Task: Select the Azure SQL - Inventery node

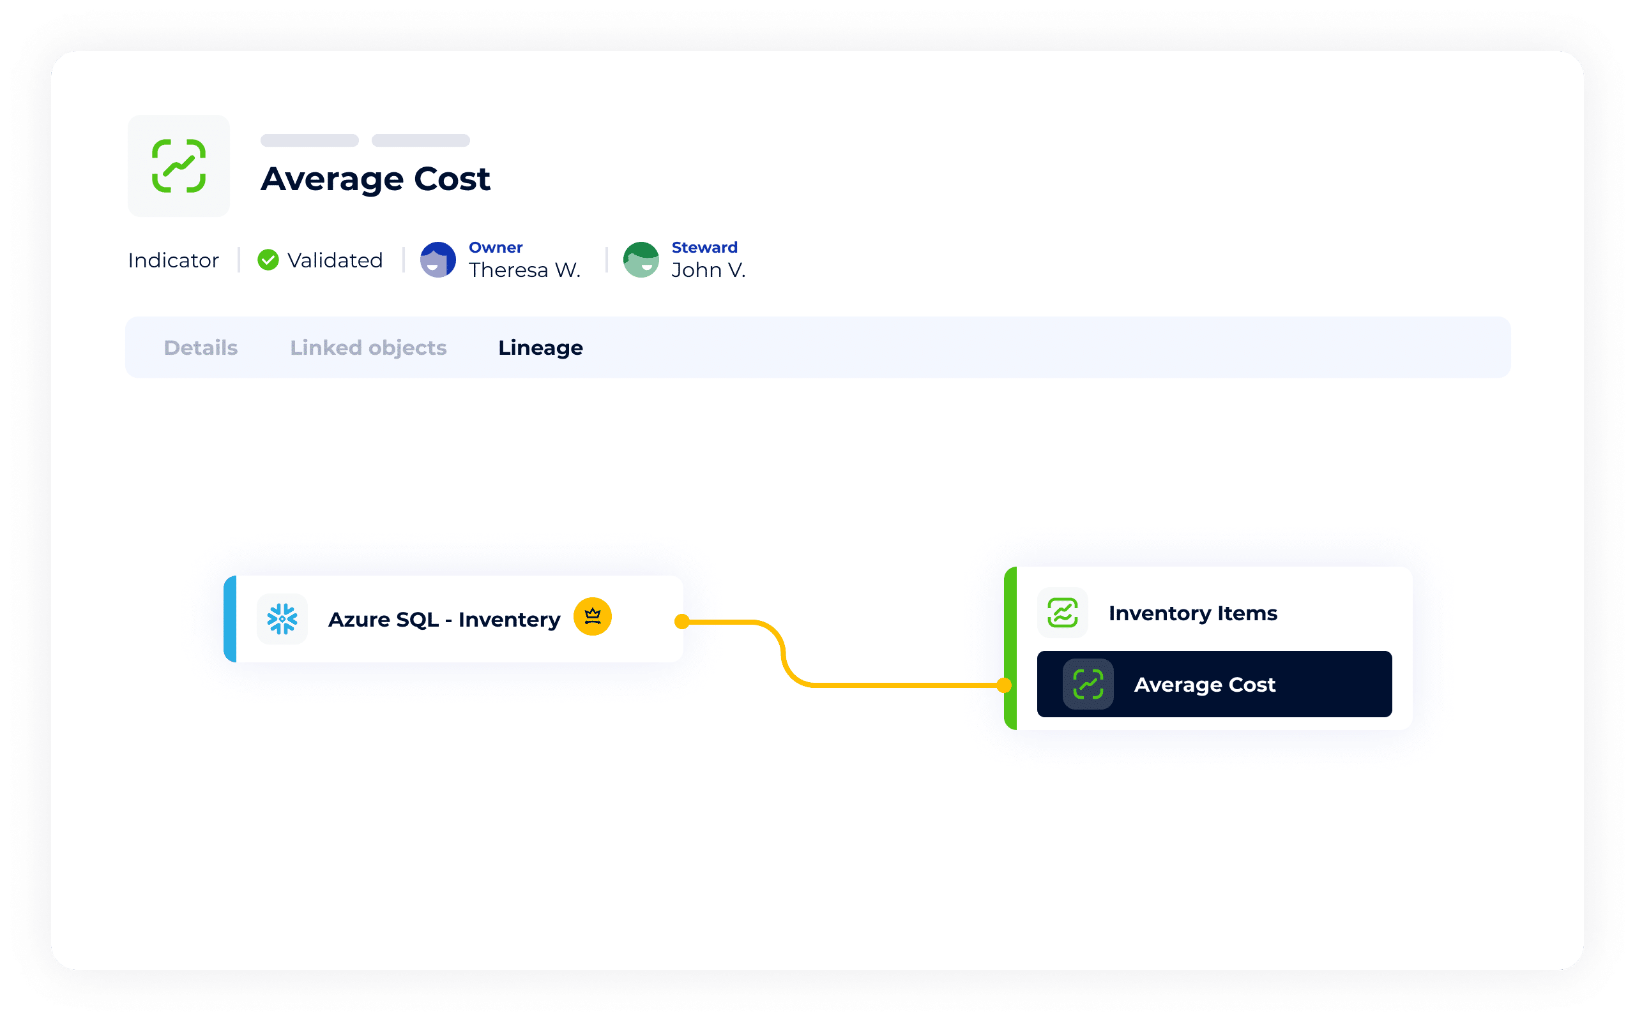Action: pos(453,619)
